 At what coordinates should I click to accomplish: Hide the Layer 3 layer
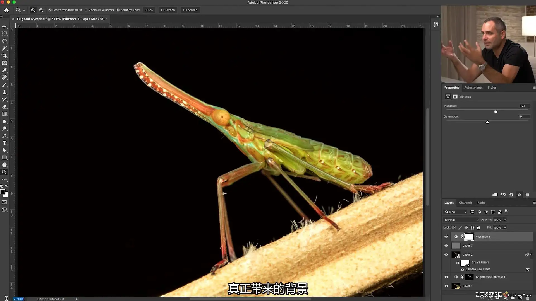pos(446,246)
